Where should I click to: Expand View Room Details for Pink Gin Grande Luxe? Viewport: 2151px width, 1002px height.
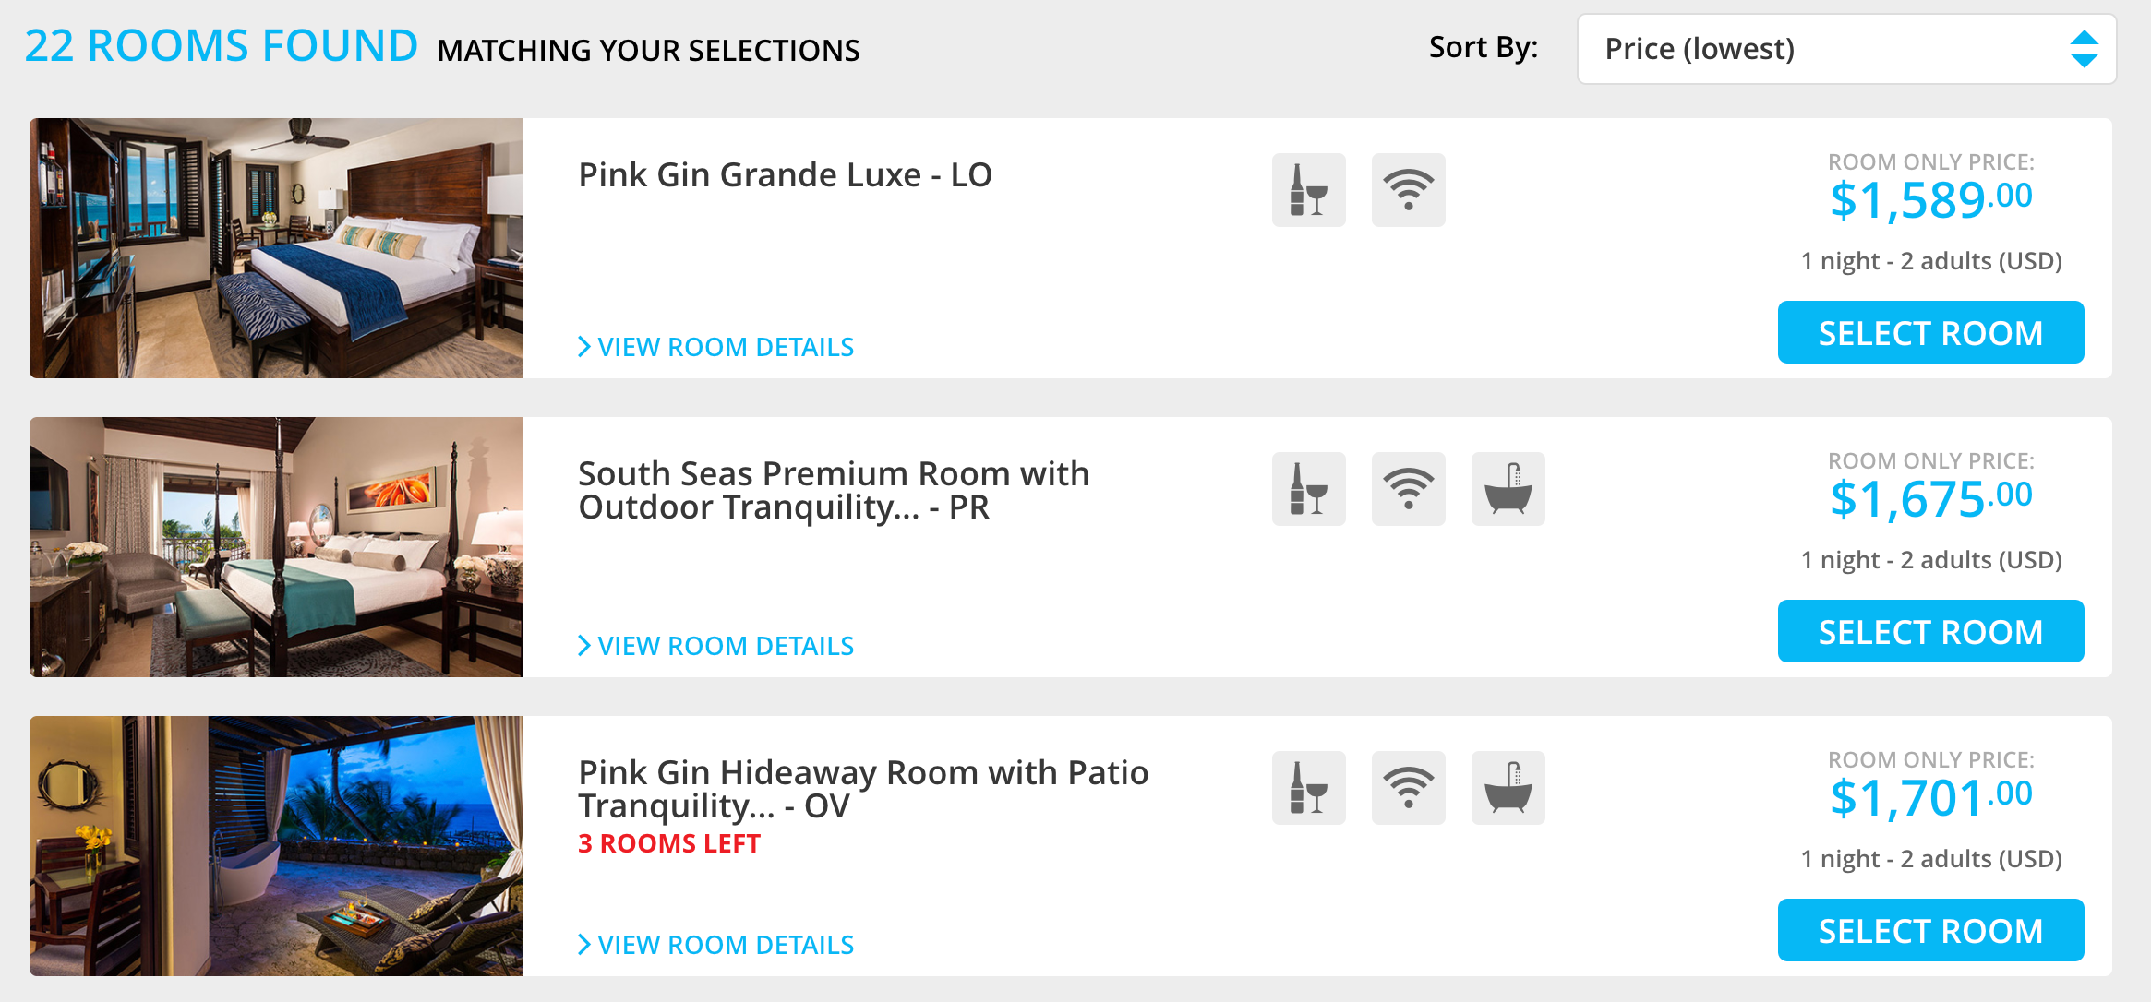pos(716,347)
